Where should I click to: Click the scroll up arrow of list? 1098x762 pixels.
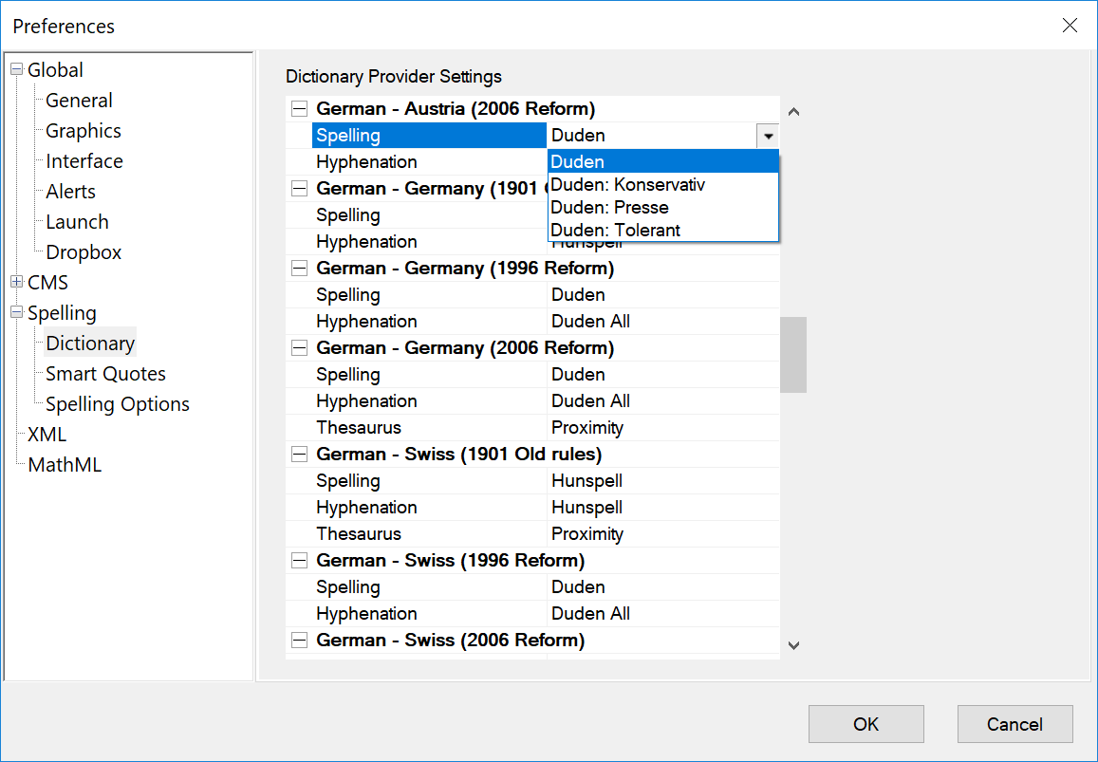(x=794, y=112)
